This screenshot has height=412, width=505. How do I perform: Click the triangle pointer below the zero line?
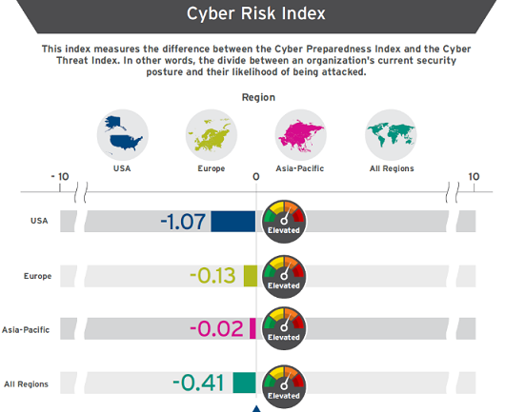tap(256, 409)
